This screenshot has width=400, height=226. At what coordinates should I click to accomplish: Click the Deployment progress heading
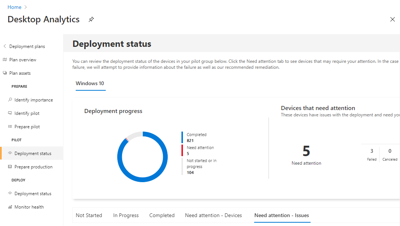point(113,111)
